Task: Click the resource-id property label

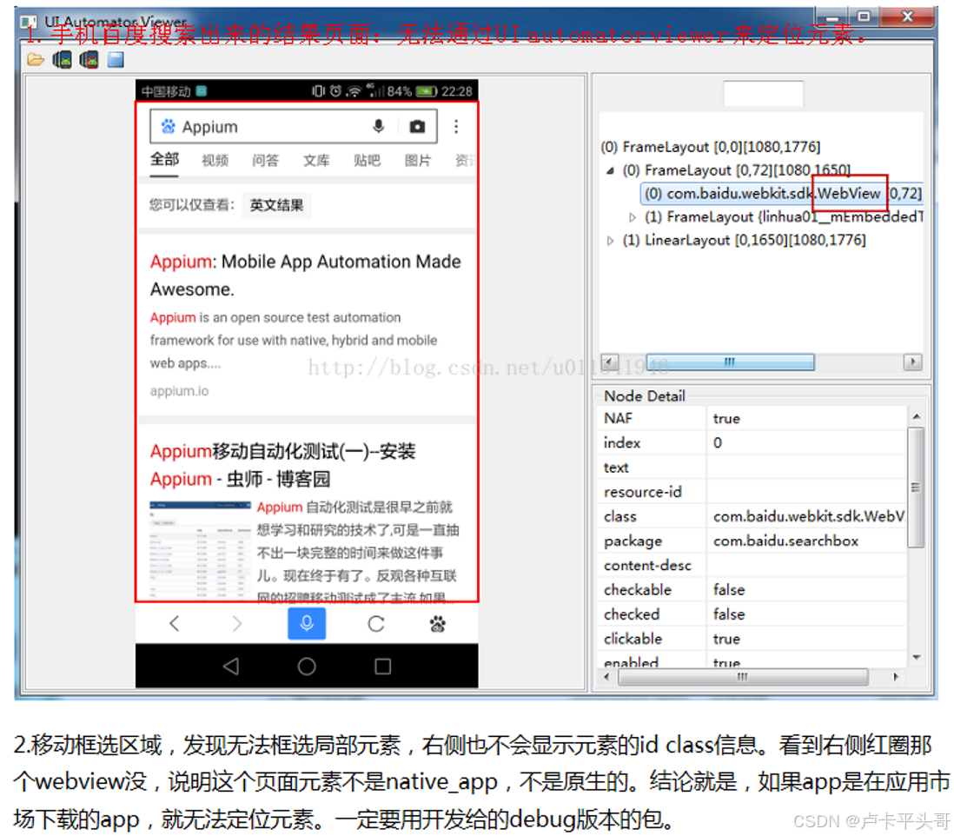Action: point(642,492)
